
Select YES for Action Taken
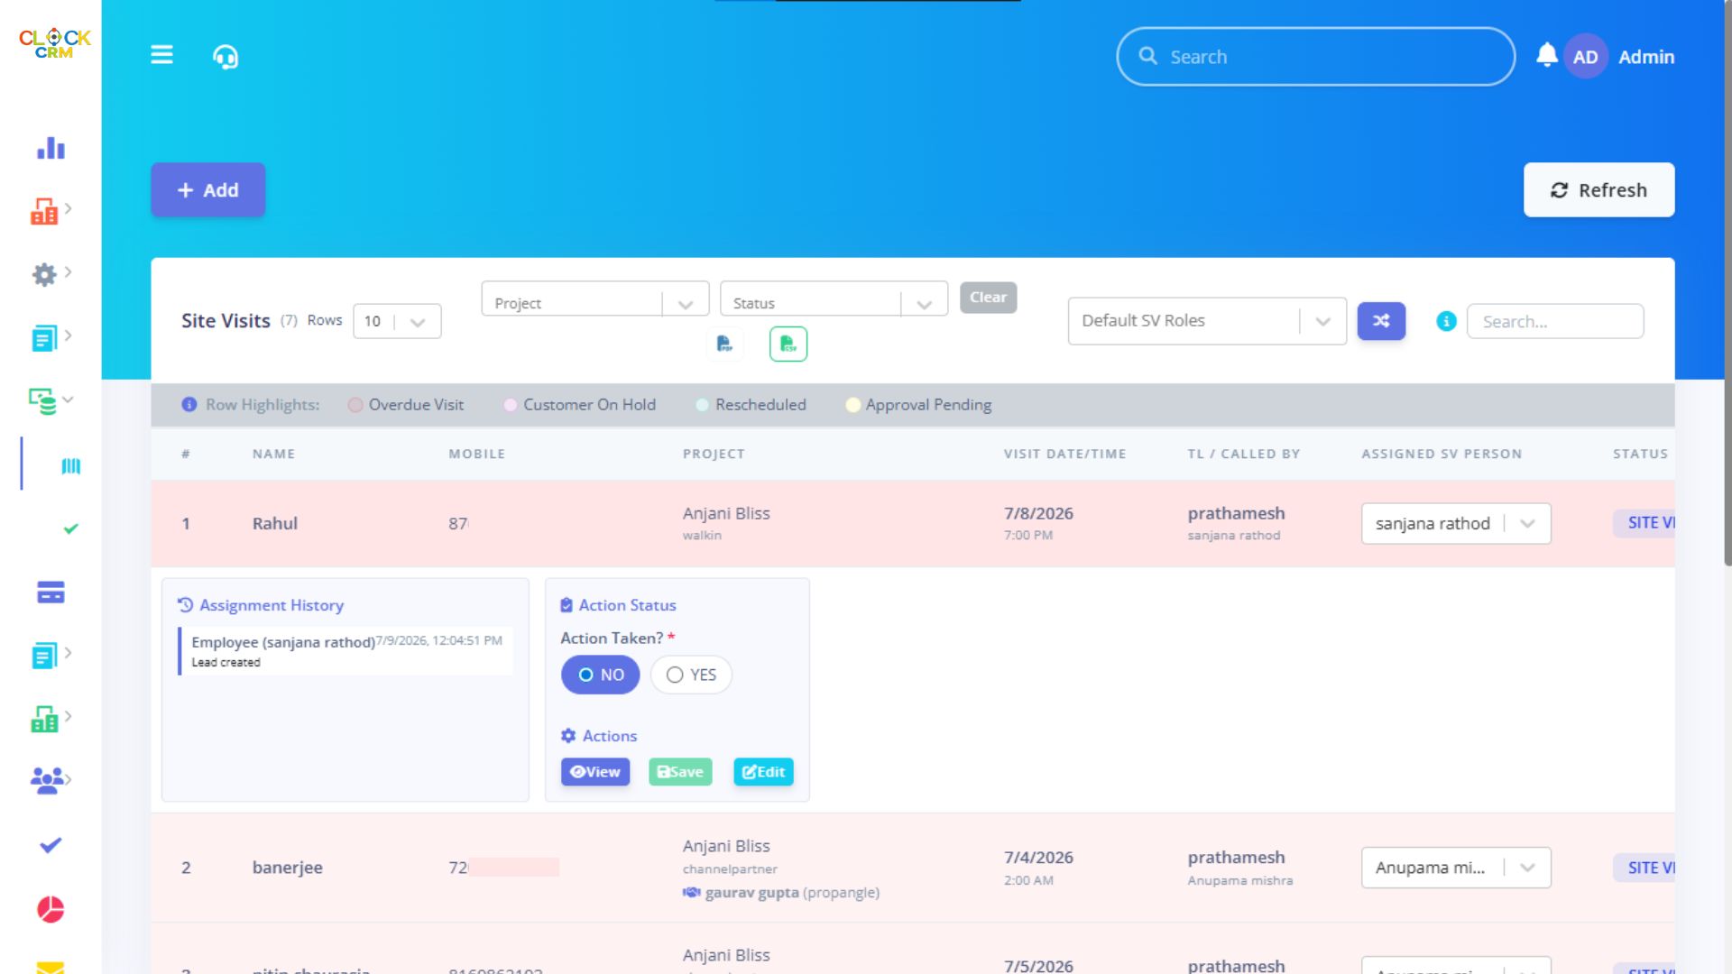[x=691, y=675]
